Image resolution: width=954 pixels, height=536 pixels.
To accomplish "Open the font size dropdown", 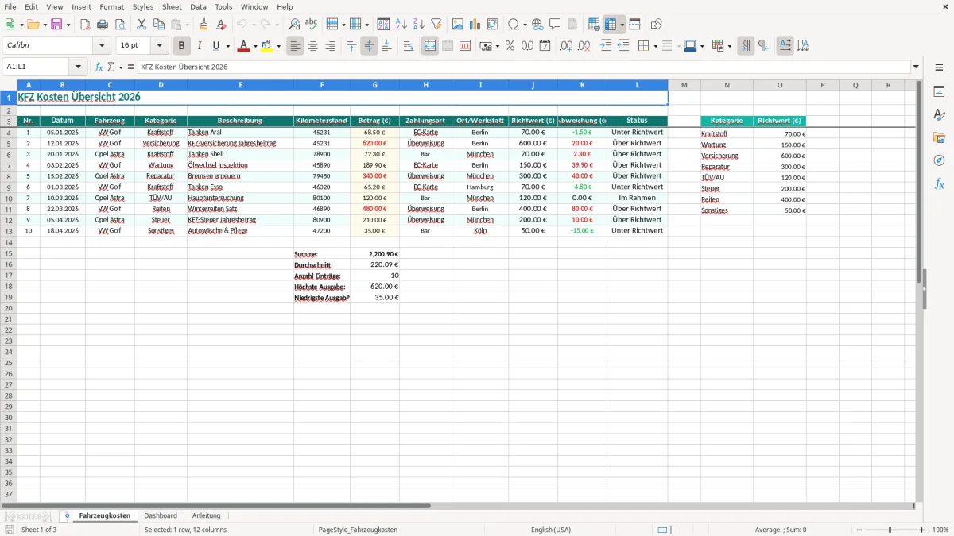I will point(159,46).
